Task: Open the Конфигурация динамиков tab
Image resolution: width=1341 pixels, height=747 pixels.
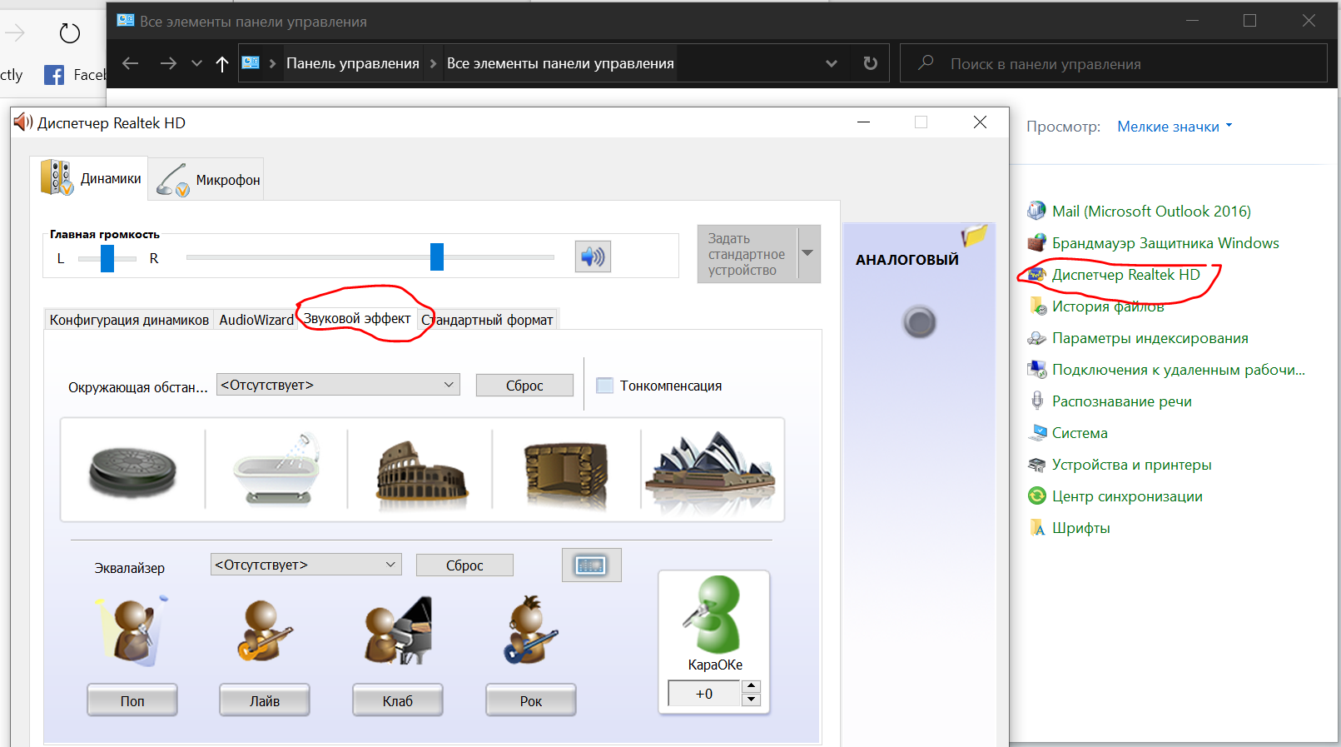Action: (129, 320)
